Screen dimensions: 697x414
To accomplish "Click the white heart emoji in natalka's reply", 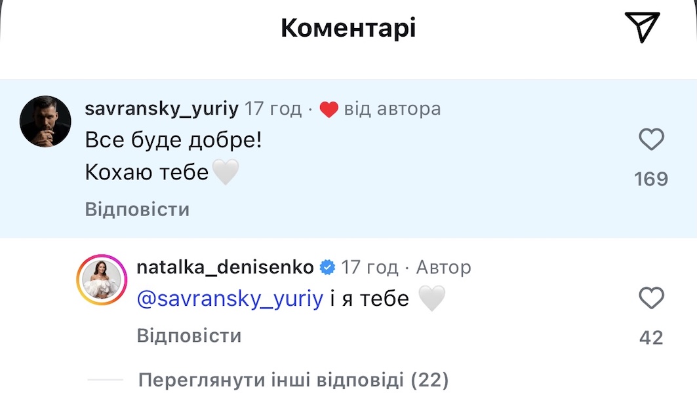I will click(x=432, y=299).
